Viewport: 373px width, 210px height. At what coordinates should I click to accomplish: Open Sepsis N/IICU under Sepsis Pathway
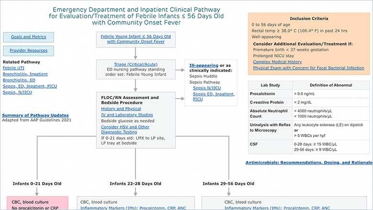tap(207, 88)
